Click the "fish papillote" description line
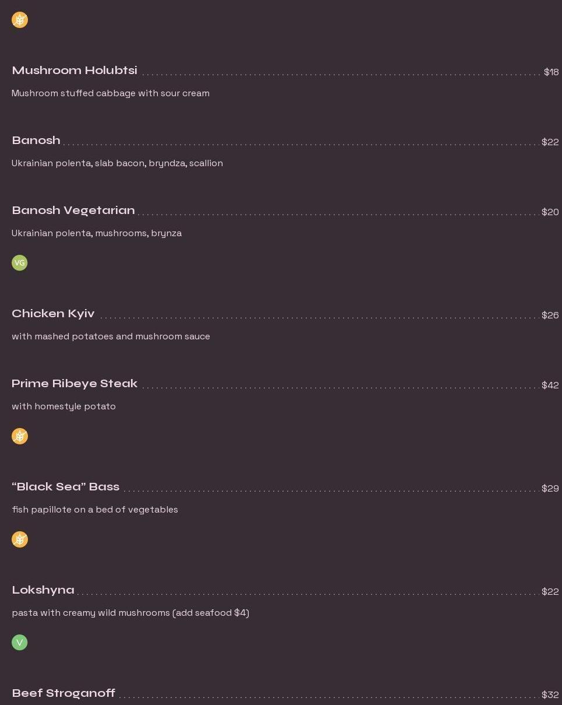Screen dimensions: 562x705 tap(95, 510)
